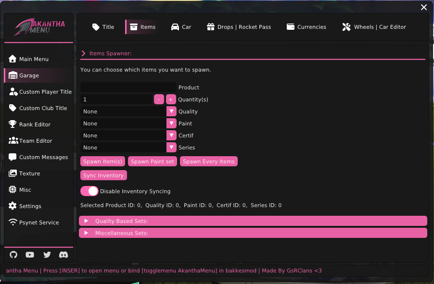Image resolution: width=434 pixels, height=284 pixels.
Task: Open the Discord icon link
Action: [64, 255]
